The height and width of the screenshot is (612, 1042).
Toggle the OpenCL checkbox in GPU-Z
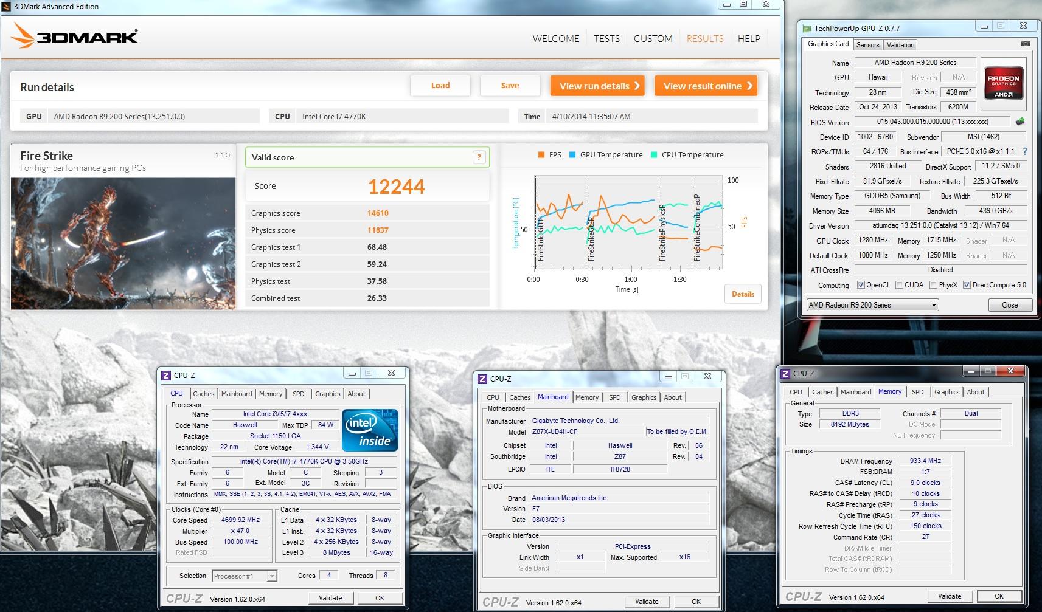[861, 285]
